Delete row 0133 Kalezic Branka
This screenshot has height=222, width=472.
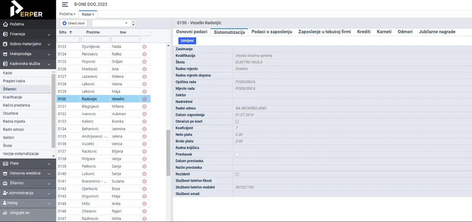[144, 121]
